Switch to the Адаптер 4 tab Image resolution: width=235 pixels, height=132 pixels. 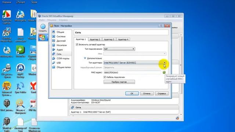(123, 39)
